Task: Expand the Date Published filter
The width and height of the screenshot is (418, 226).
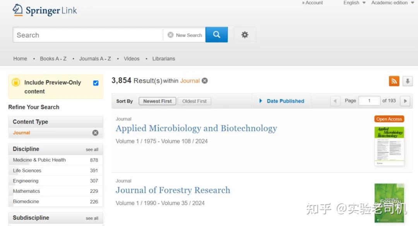Action: point(282,101)
